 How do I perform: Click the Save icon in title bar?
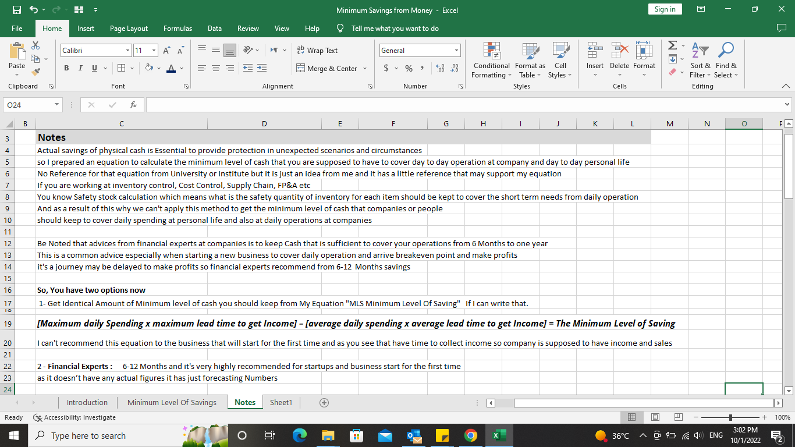click(x=17, y=9)
